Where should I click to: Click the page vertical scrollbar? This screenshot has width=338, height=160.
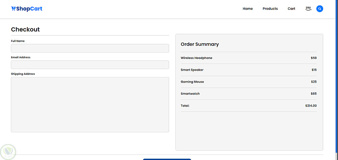coord(337,80)
